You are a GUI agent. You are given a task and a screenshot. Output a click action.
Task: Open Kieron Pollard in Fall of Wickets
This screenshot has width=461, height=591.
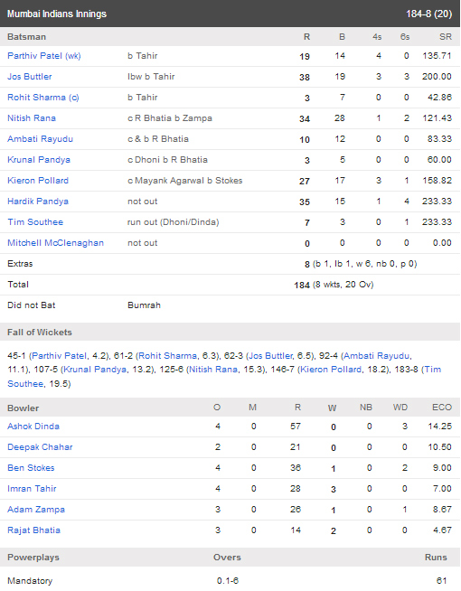(331, 370)
